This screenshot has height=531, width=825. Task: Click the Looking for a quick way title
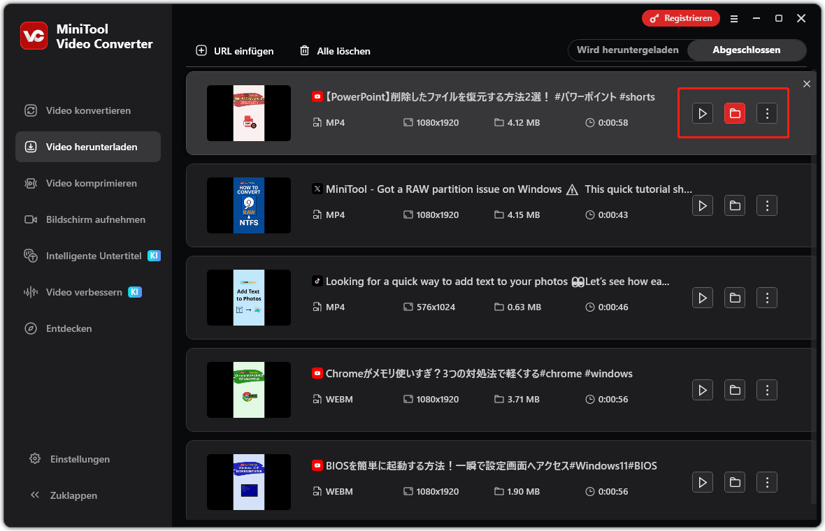tap(497, 282)
